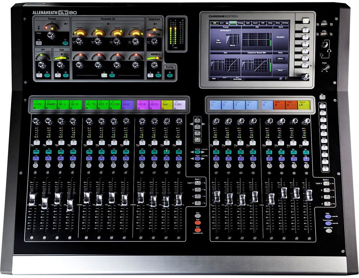Click the Main LR fader

click(x=309, y=195)
